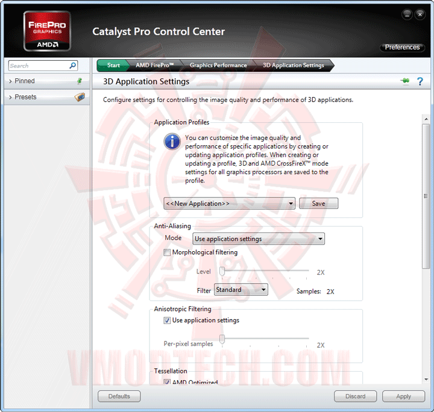Open the New Application profile dropdown
This screenshot has width=434, height=412.
click(229, 204)
